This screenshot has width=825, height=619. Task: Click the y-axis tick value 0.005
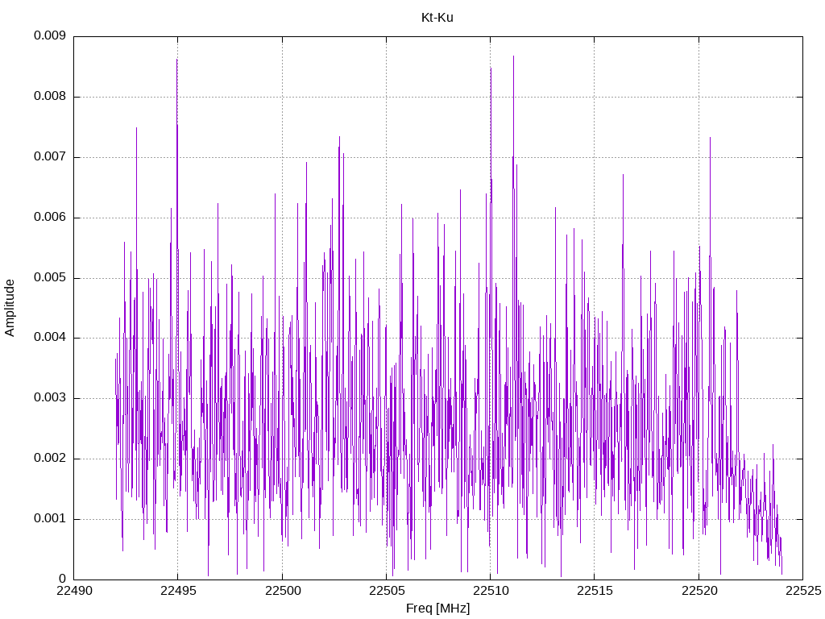[50, 278]
